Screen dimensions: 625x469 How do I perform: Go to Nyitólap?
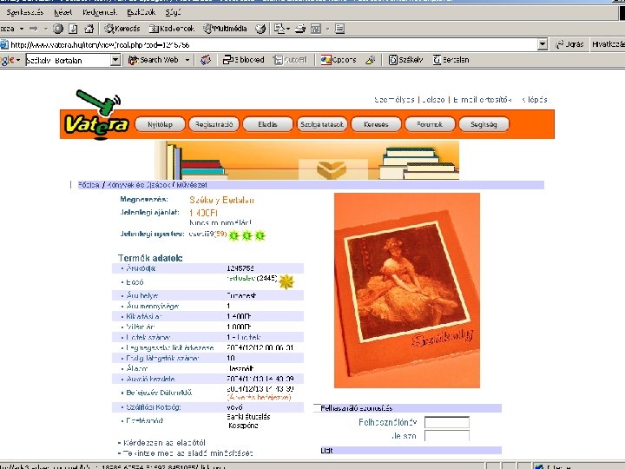point(161,124)
